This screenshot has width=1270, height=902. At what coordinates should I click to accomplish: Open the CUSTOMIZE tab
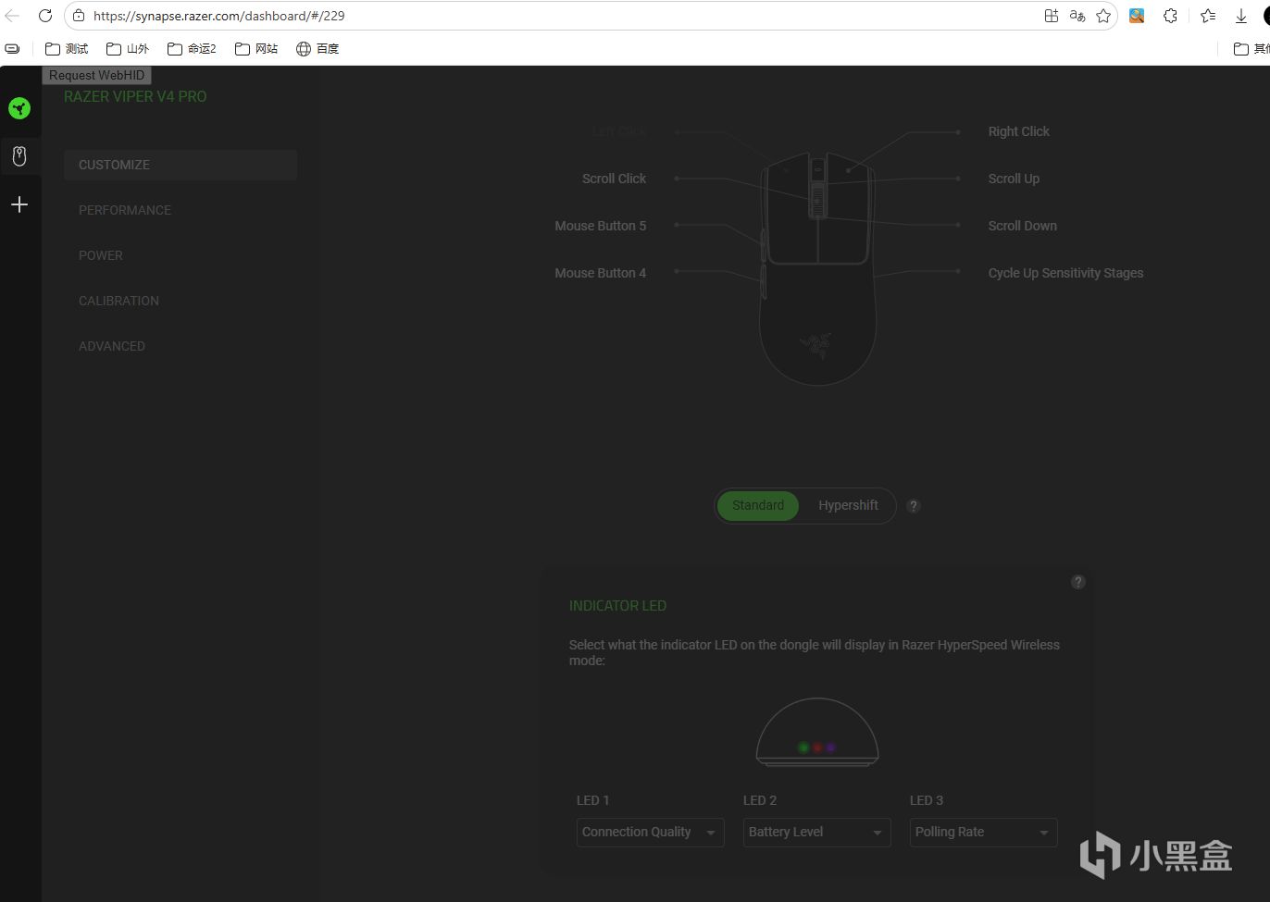[x=181, y=165]
